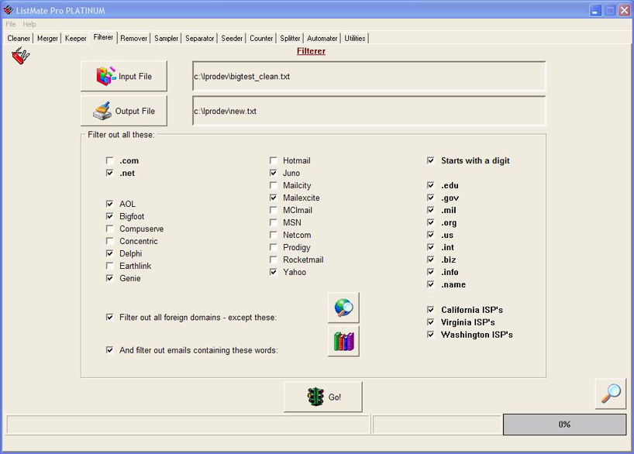This screenshot has height=454, width=634.
Task: Click the Swiss army knife logo icon
Action: [x=21, y=57]
